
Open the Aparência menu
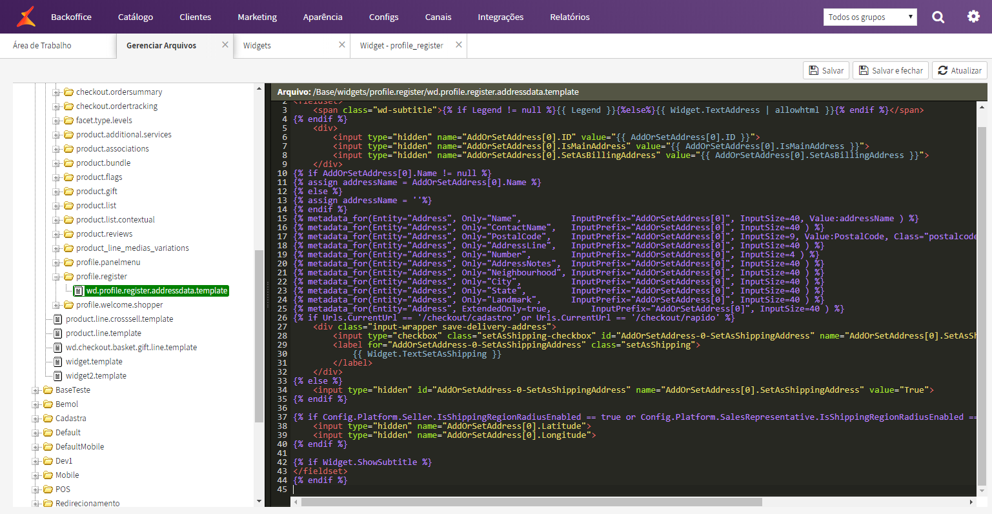coord(323,17)
